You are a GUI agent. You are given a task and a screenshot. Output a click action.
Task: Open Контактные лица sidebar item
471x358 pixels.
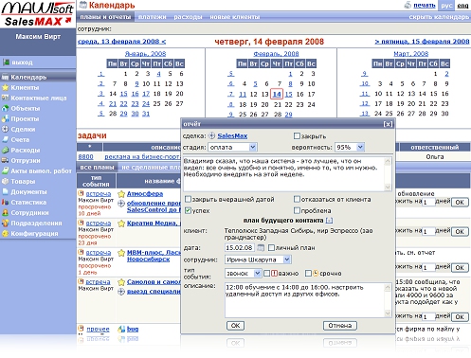39,98
